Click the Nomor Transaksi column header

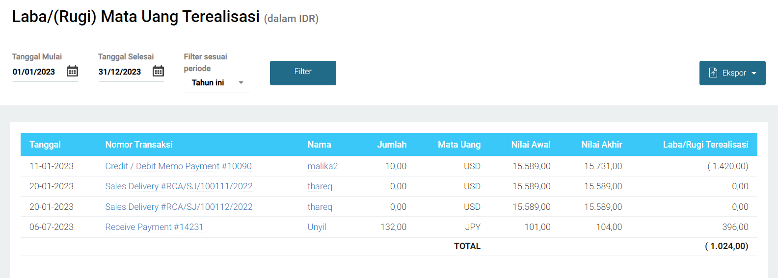139,145
